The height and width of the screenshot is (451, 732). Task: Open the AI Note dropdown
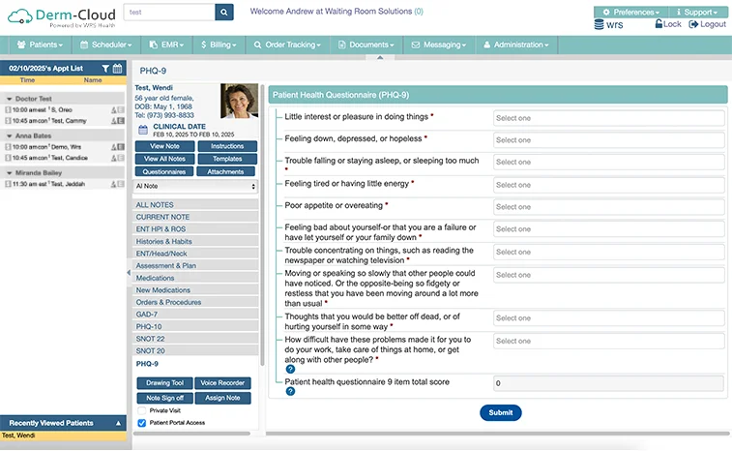pyautogui.click(x=196, y=186)
